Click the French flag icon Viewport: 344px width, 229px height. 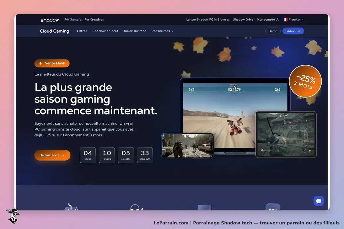tap(285, 19)
